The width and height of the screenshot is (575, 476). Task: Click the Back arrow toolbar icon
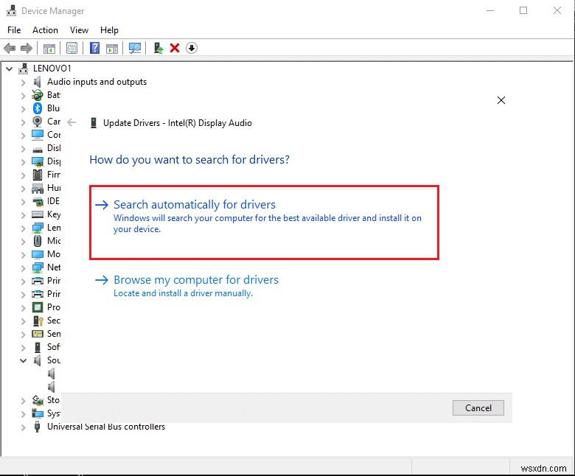[10, 48]
